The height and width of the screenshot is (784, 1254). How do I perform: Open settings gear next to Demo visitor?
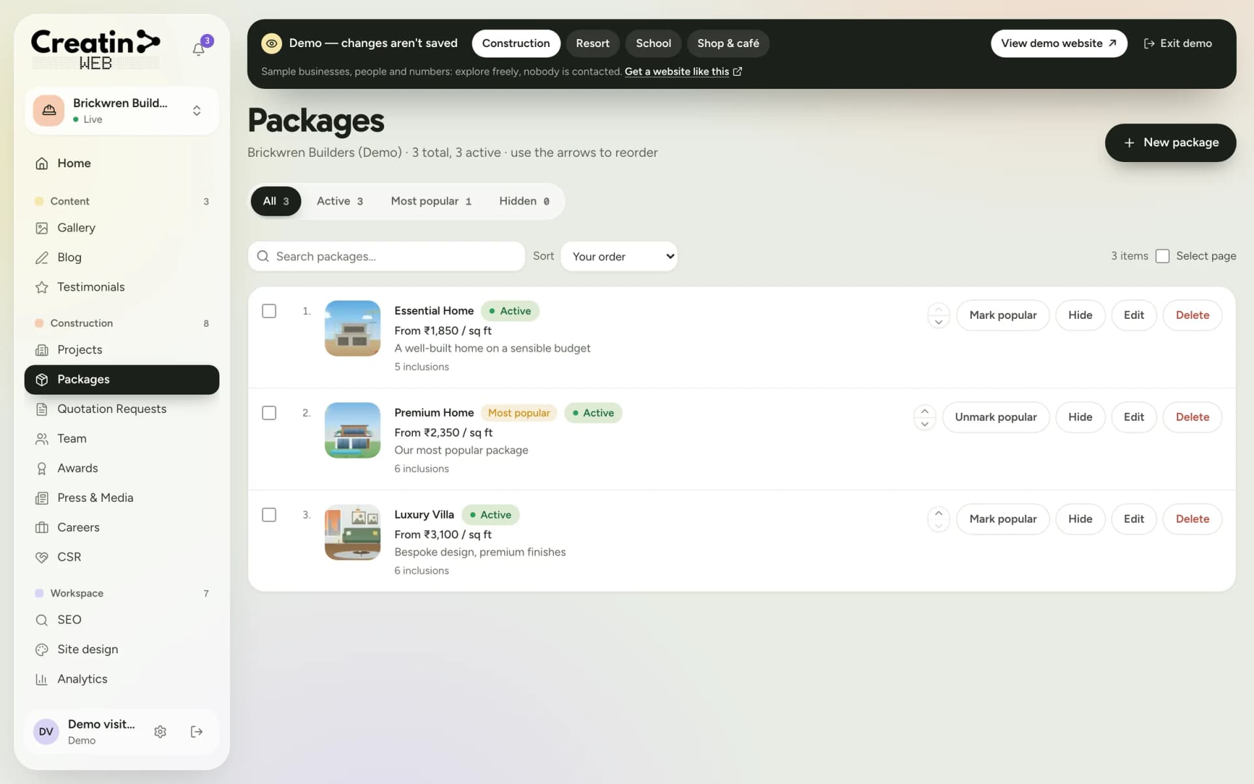pyautogui.click(x=160, y=732)
